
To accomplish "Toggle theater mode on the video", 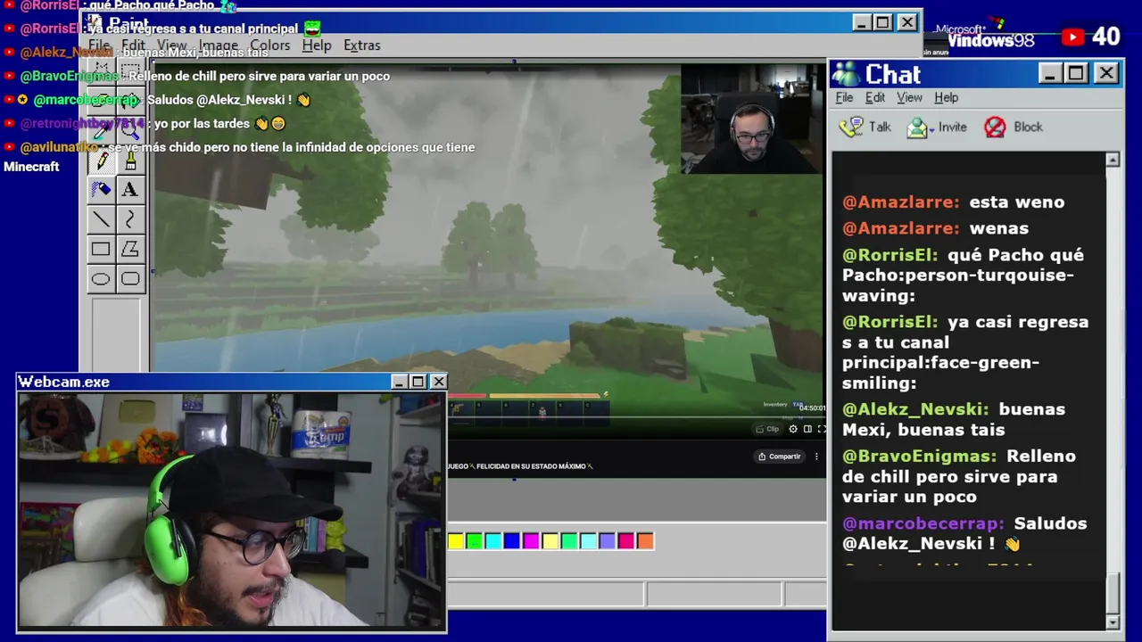I will click(807, 429).
